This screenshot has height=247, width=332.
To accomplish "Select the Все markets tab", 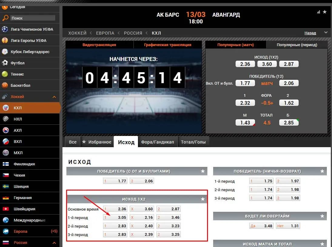I will (73, 142).
